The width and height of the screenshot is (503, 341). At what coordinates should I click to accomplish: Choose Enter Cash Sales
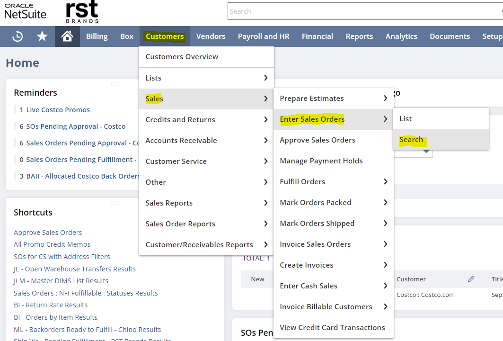pyautogui.click(x=334, y=286)
